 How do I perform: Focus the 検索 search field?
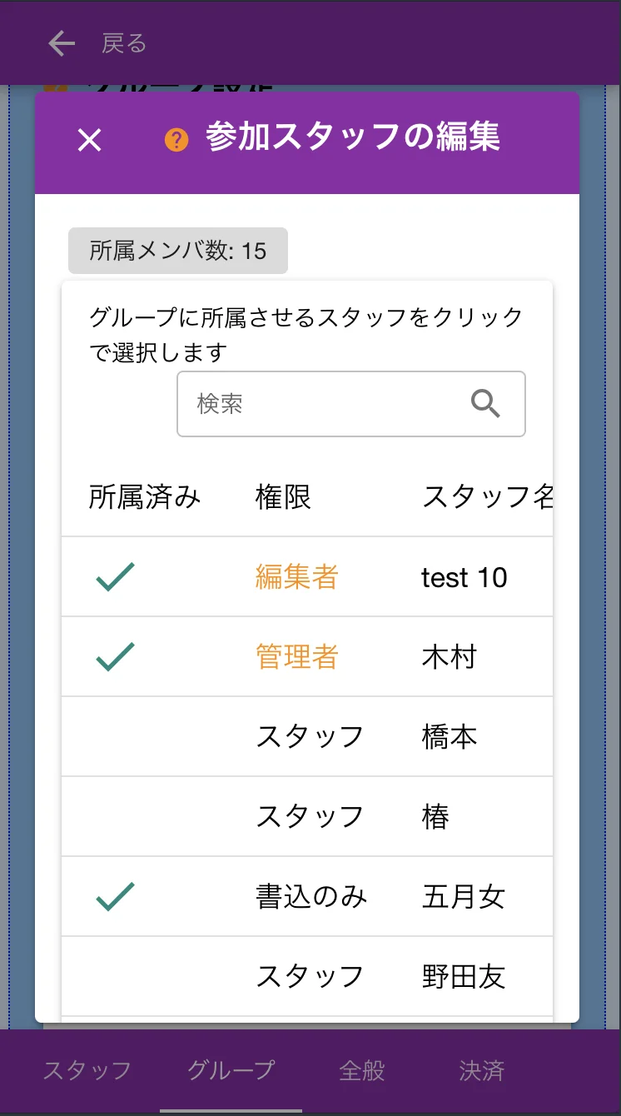[325, 404]
